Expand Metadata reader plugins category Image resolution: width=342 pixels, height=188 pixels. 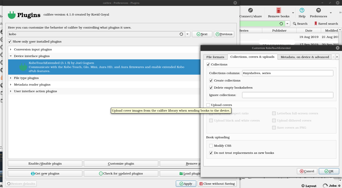[11, 85]
